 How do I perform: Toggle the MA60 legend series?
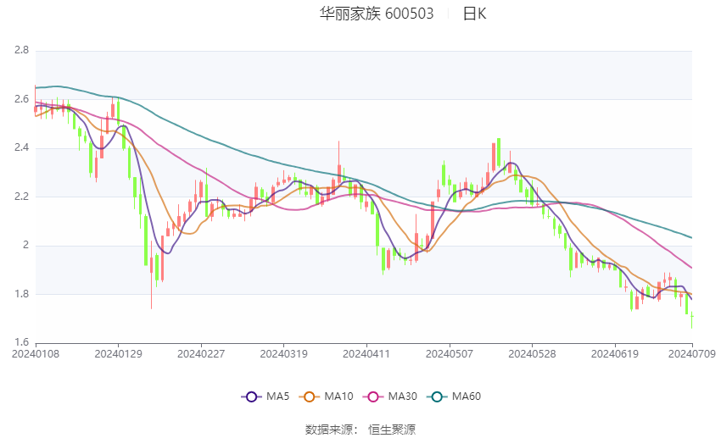[x=454, y=396]
